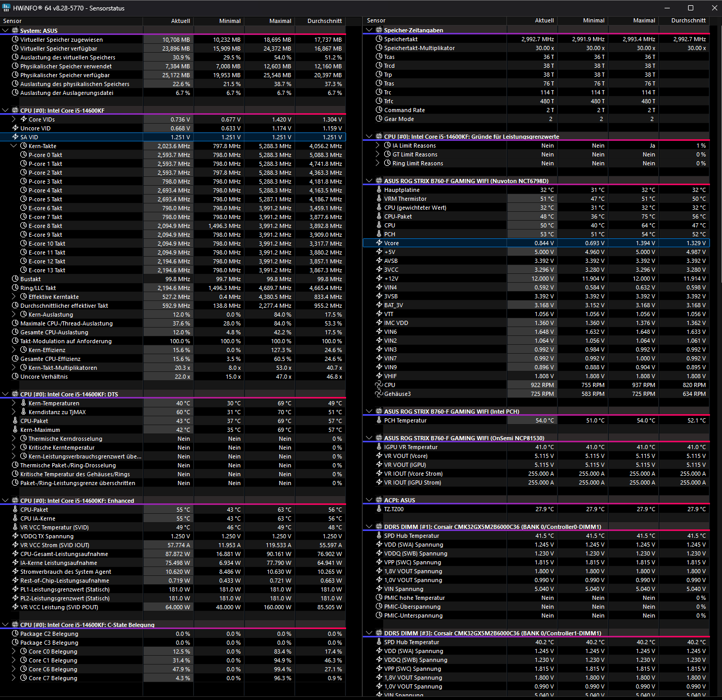Select the Package C2 Belegung row

(x=173, y=634)
